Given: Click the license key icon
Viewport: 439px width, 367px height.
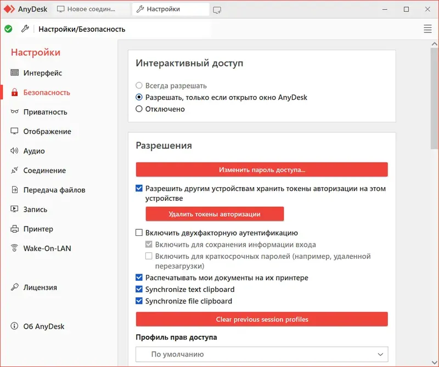Looking at the screenshot, I should coord(14,287).
